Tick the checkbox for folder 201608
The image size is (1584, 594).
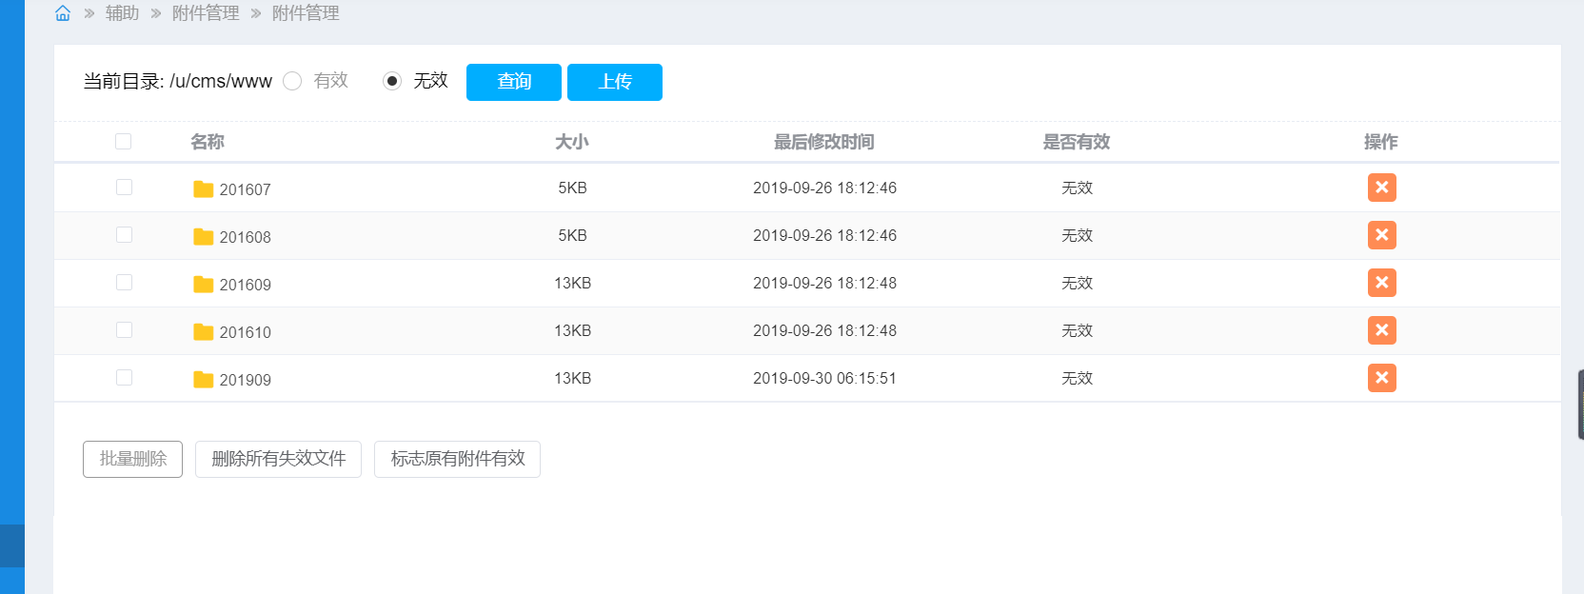(x=124, y=235)
